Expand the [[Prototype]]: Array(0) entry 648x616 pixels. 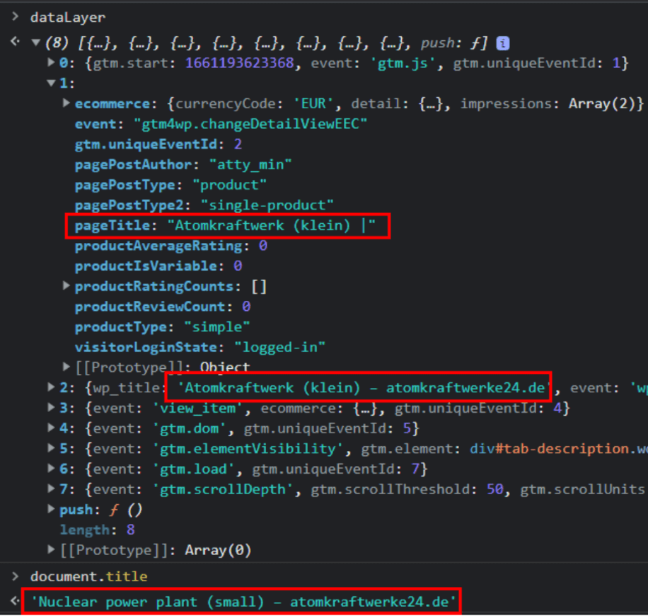point(51,550)
